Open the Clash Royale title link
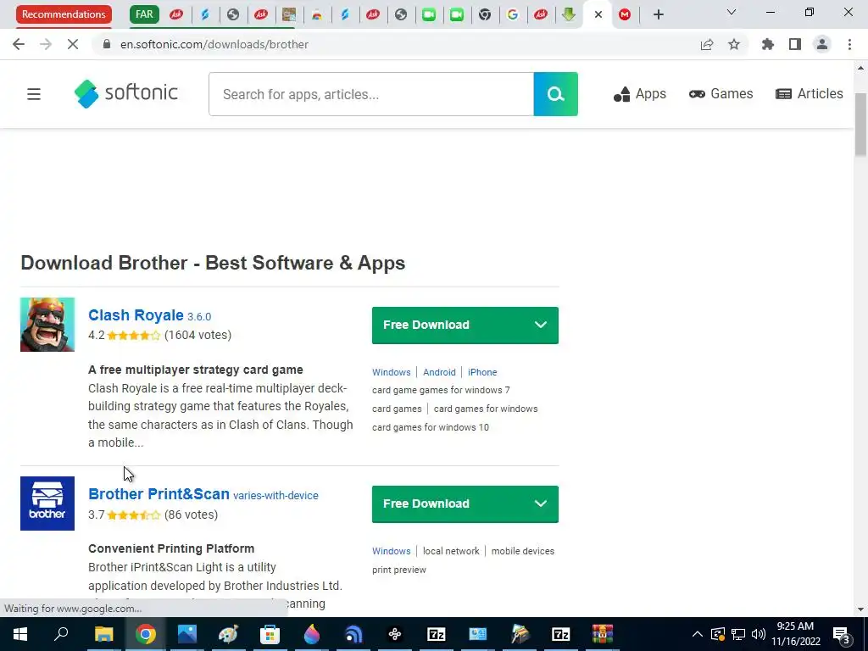This screenshot has width=868, height=651. (136, 315)
